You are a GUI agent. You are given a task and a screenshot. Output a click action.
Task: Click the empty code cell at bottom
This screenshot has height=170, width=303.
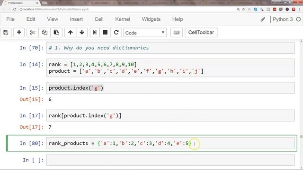(170, 160)
